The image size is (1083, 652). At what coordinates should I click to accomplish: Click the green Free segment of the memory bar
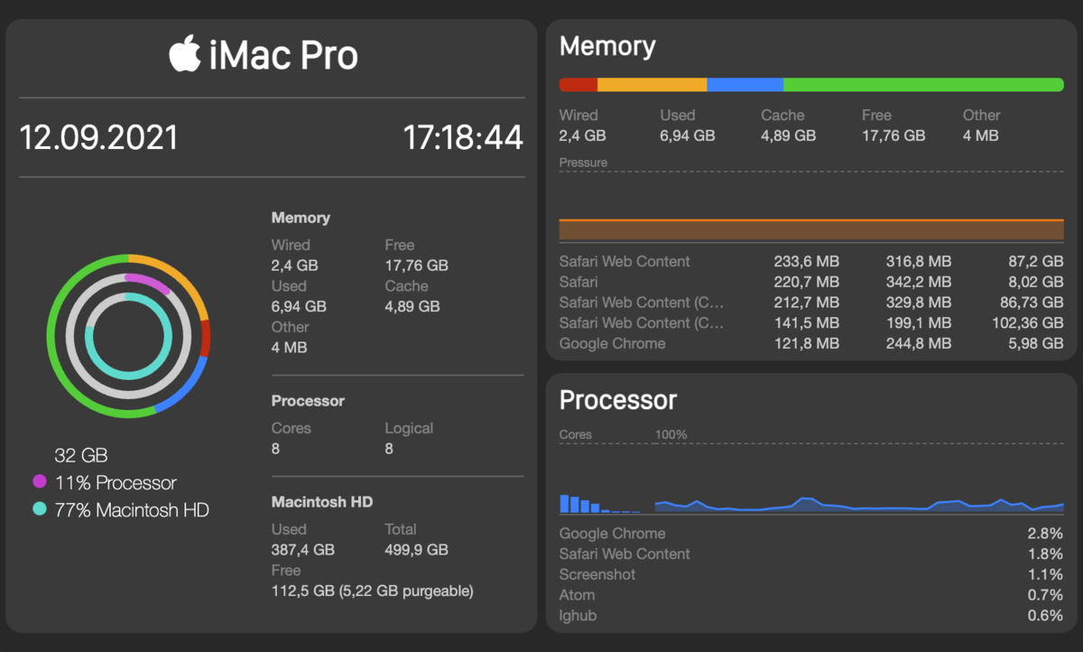(x=923, y=84)
